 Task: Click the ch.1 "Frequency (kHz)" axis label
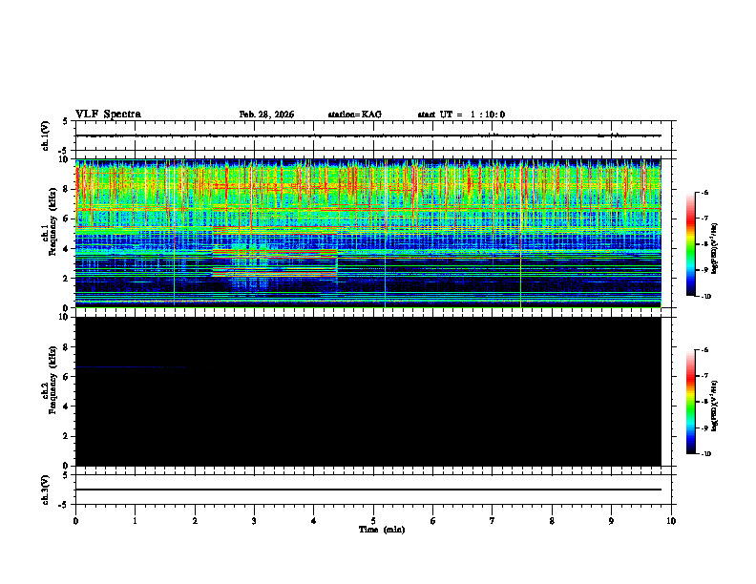point(52,219)
